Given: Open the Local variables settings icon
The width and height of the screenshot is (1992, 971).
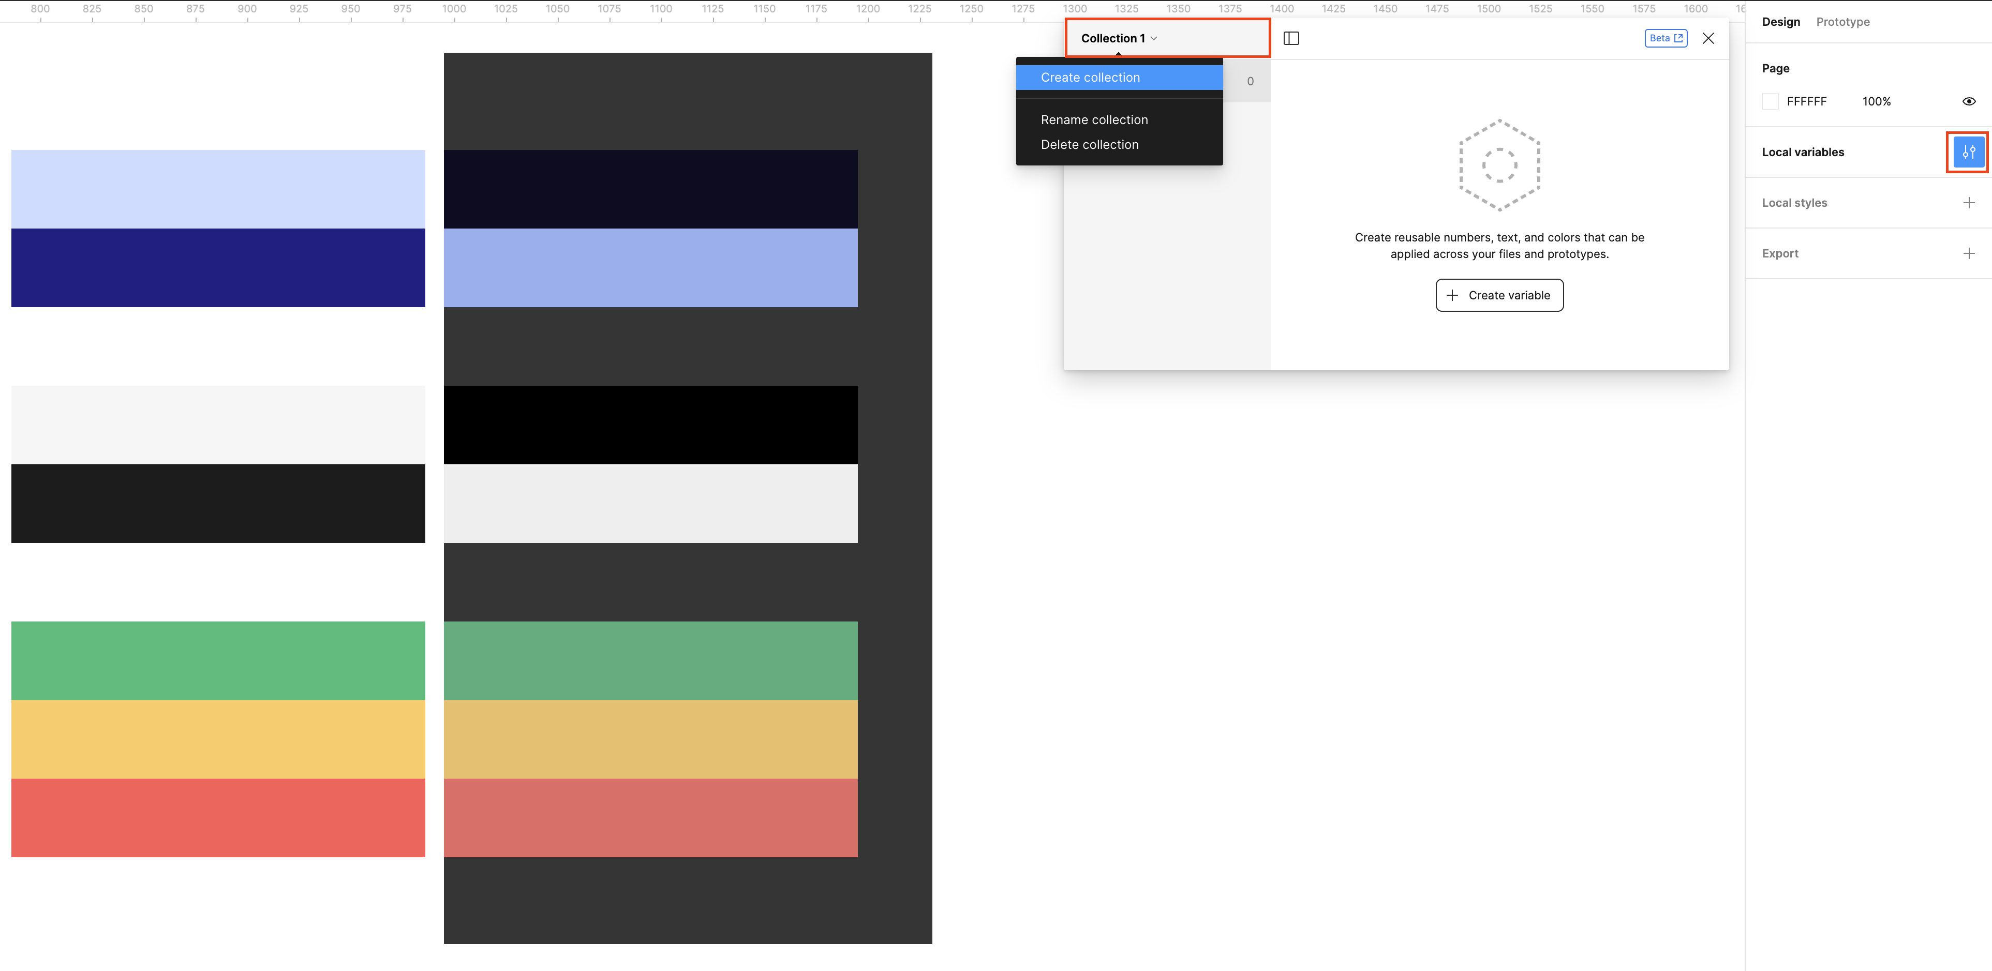Looking at the screenshot, I should [1968, 152].
